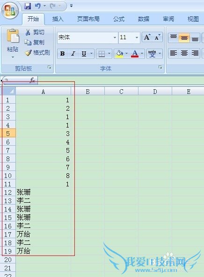Open the 页面布局 ribbon tab
This screenshot has height=277, width=204.
88,19
